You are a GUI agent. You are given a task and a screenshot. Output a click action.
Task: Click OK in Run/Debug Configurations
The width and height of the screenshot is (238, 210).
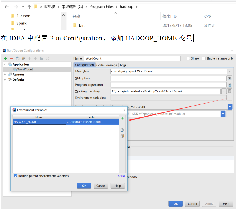[x=175, y=204]
